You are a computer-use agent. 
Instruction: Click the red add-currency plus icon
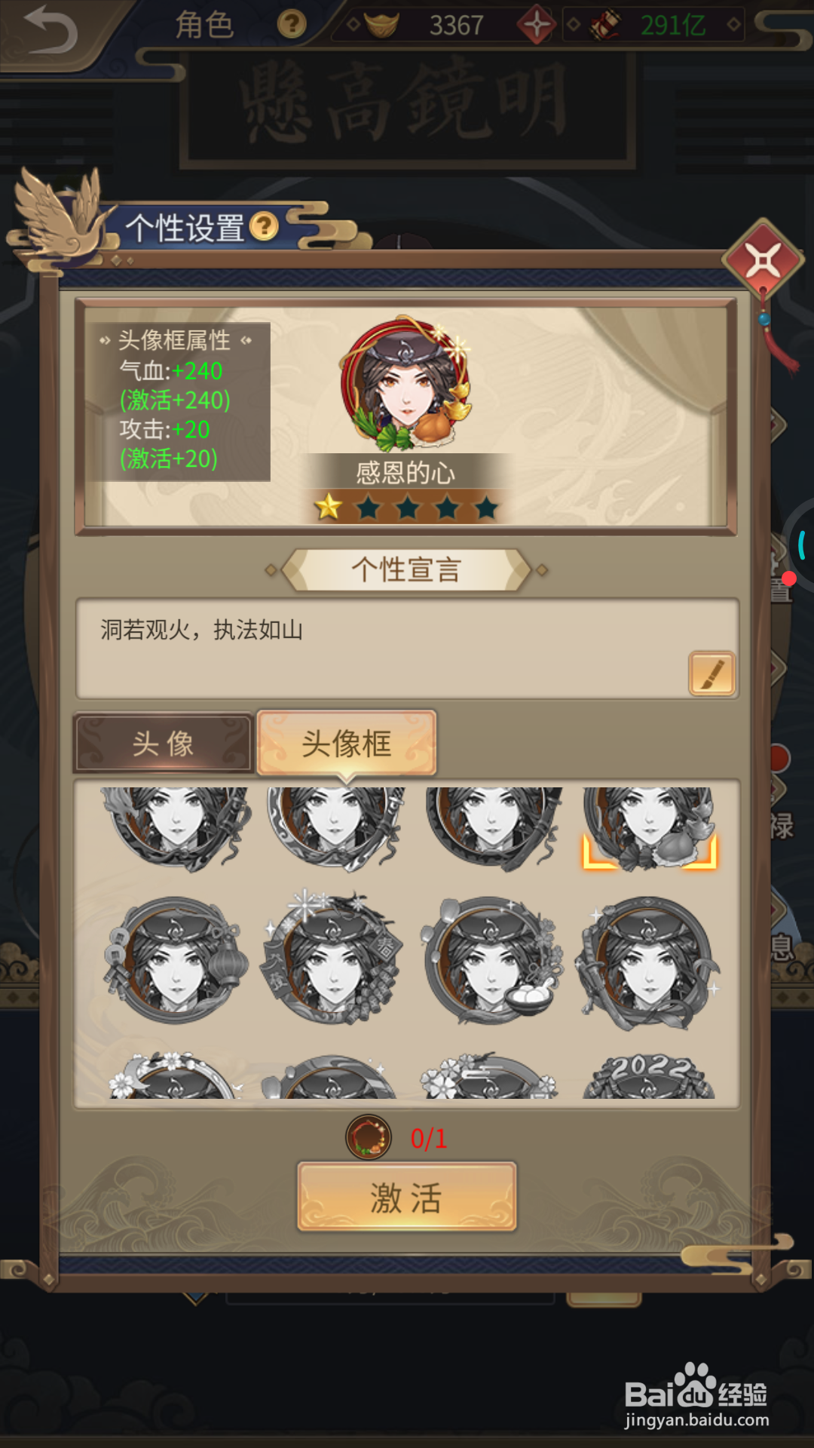coord(537,25)
